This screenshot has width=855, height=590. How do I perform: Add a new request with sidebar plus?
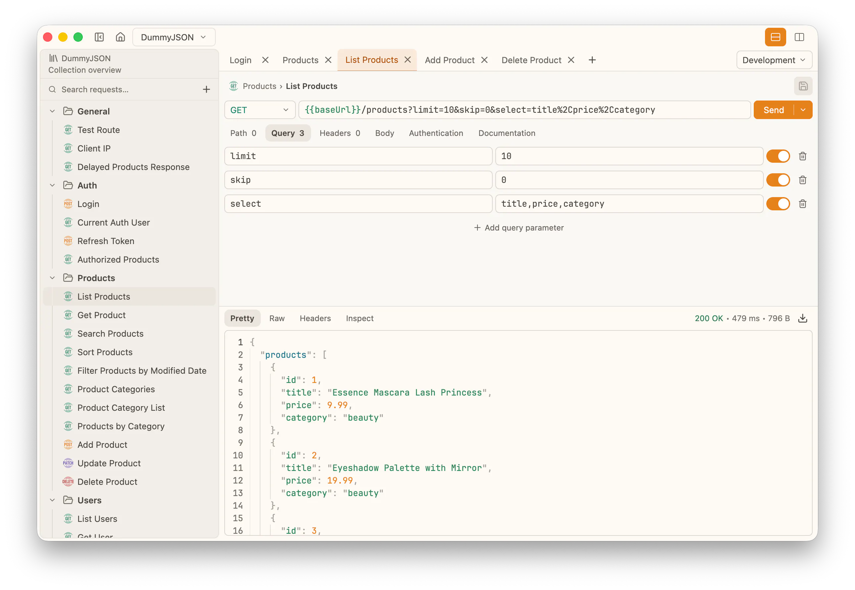(x=206, y=90)
